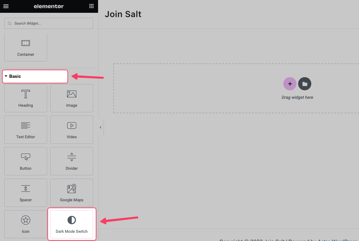Open the hamburger menu in Elementor header
Screen dimensions: 359x241
coord(6,6)
